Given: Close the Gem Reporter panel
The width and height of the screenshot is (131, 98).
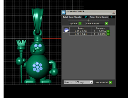Looking at the screenshot, I should point(114,12).
